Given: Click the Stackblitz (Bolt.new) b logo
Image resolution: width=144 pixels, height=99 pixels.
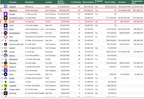Looking at the screenshot, I should click(6, 44).
